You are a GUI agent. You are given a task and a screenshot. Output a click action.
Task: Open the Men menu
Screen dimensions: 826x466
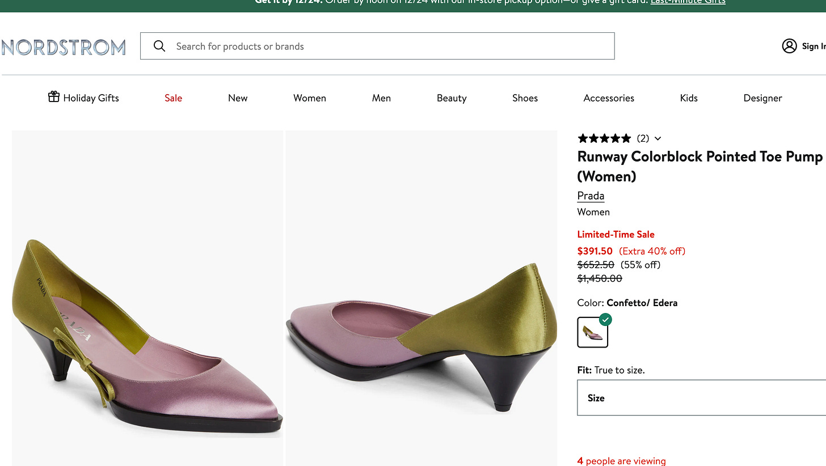point(381,98)
